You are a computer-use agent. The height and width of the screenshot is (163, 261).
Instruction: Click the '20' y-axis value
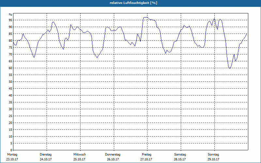point(10,123)
